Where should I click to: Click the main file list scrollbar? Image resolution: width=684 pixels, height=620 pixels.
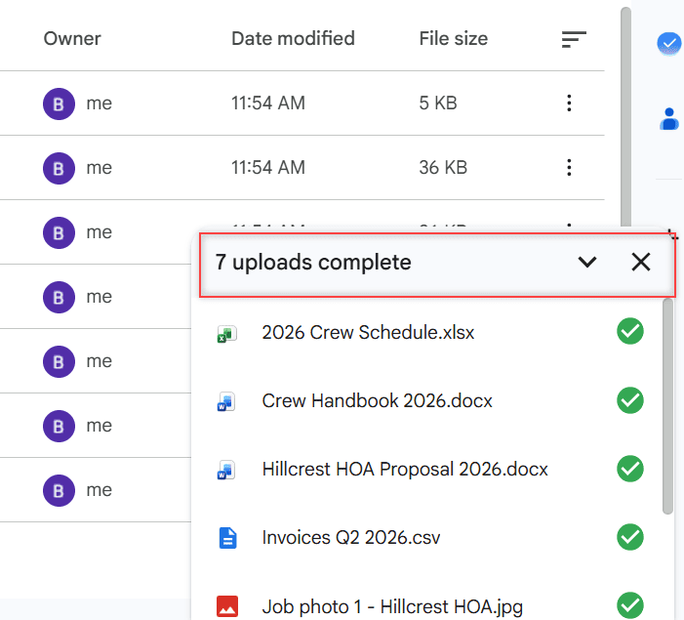point(626,118)
